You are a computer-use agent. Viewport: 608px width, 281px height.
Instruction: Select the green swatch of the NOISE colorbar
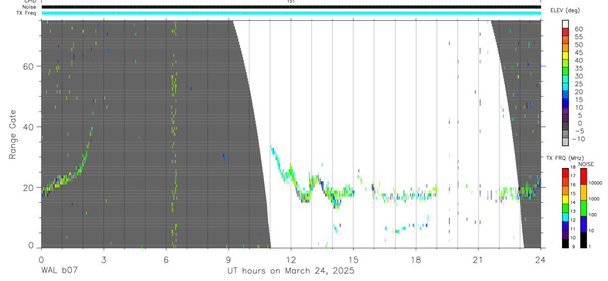[x=583, y=208]
